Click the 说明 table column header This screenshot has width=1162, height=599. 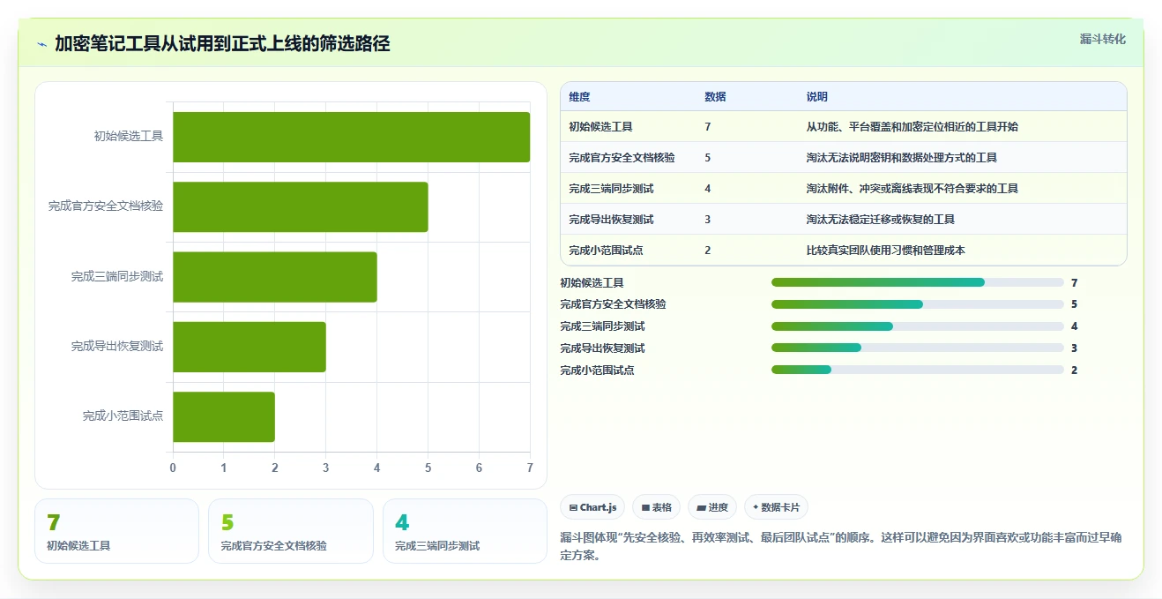click(816, 97)
